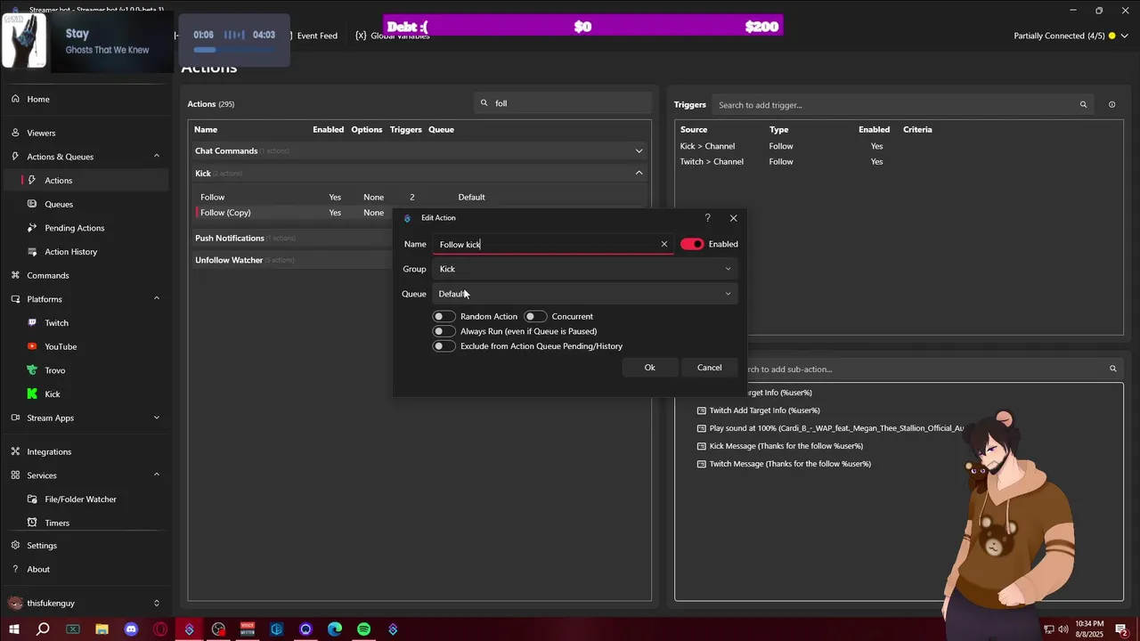Select the Twitch > Channel trigger row
This screenshot has height=641, width=1140.
898,162
